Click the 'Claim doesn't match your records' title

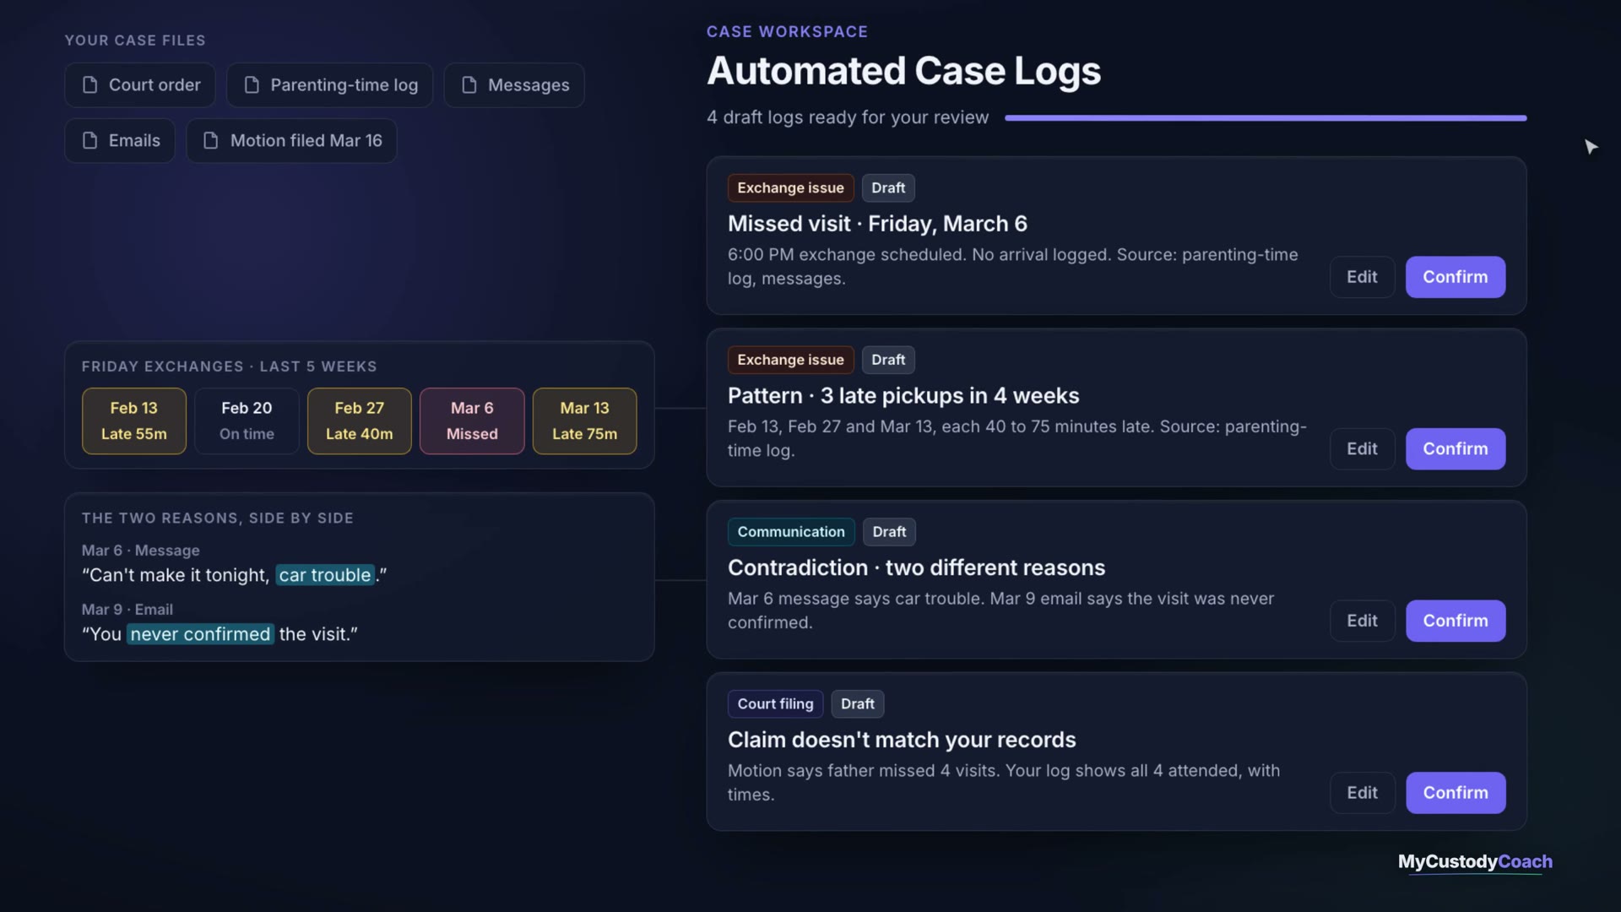click(x=902, y=740)
